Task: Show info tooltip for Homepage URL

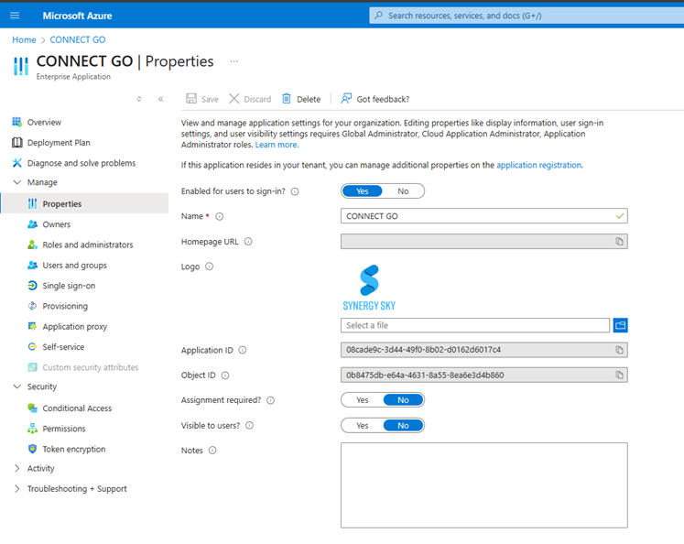Action: point(248,242)
